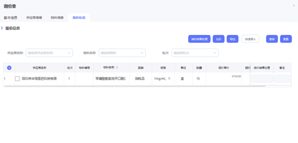Click the 询价结果处理 button
Image resolution: width=298 pixels, height=143 pixels.
point(199,39)
